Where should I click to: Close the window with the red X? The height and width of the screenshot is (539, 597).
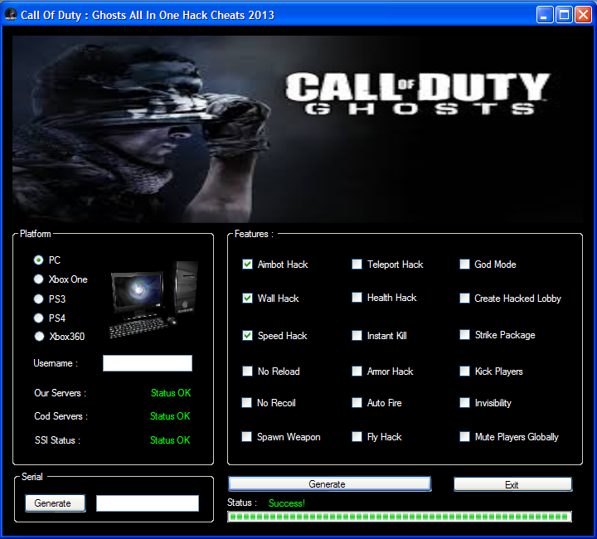583,15
